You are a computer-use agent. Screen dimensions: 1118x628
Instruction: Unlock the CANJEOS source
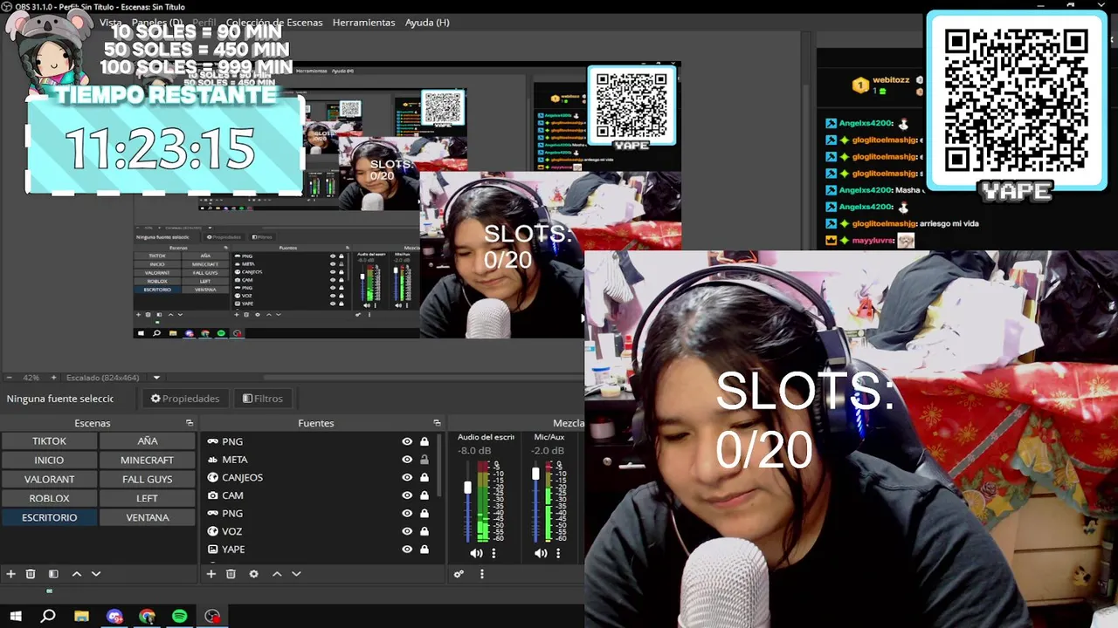[424, 477]
